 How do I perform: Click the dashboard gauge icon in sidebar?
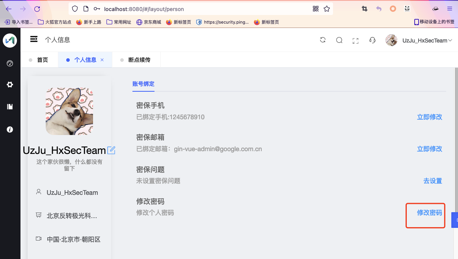10,63
